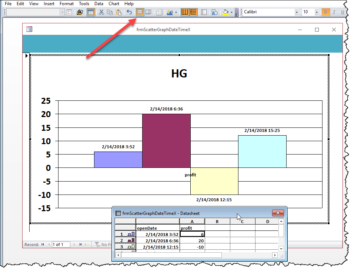Viewport: 351px width, 269px height.
Task: Click the font size 10 field
Action: point(308,12)
